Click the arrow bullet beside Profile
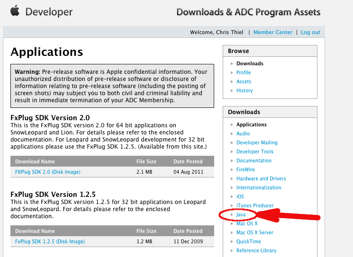 [x=232, y=72]
